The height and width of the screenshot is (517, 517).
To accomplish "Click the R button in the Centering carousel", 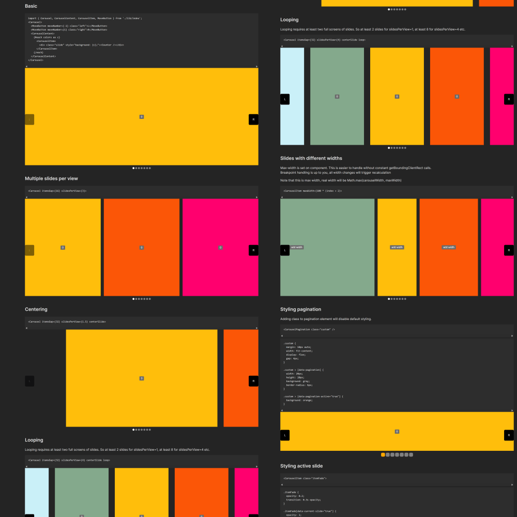I will 253,381.
